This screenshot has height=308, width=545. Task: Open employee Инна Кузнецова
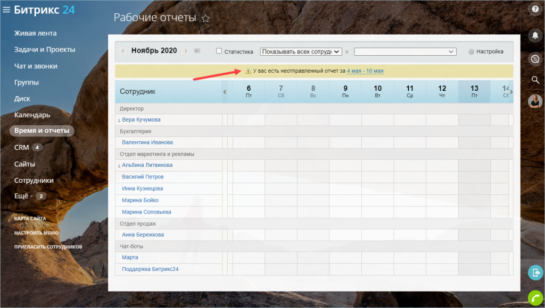click(x=143, y=189)
